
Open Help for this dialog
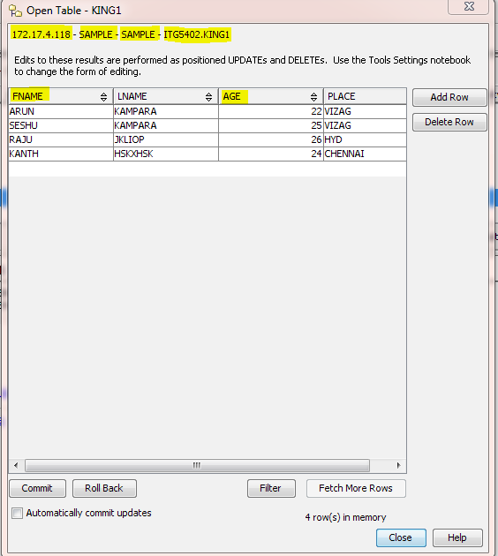coord(457,537)
